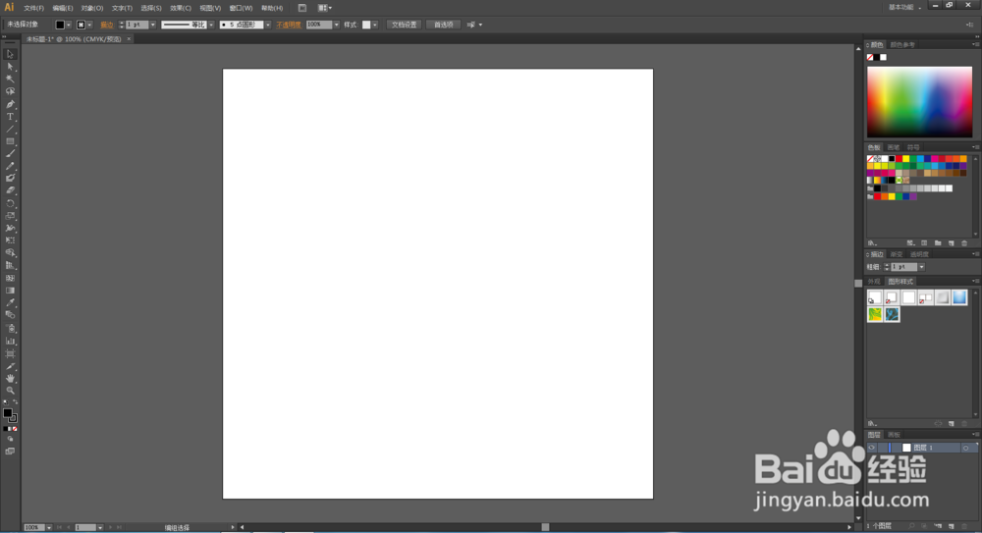
Task: Open 文件(F) menu
Action: pyautogui.click(x=33, y=8)
